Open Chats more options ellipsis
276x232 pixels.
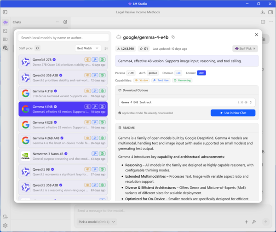click(x=57, y=22)
